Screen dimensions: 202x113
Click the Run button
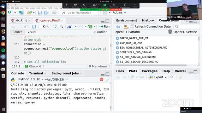(104, 26)
